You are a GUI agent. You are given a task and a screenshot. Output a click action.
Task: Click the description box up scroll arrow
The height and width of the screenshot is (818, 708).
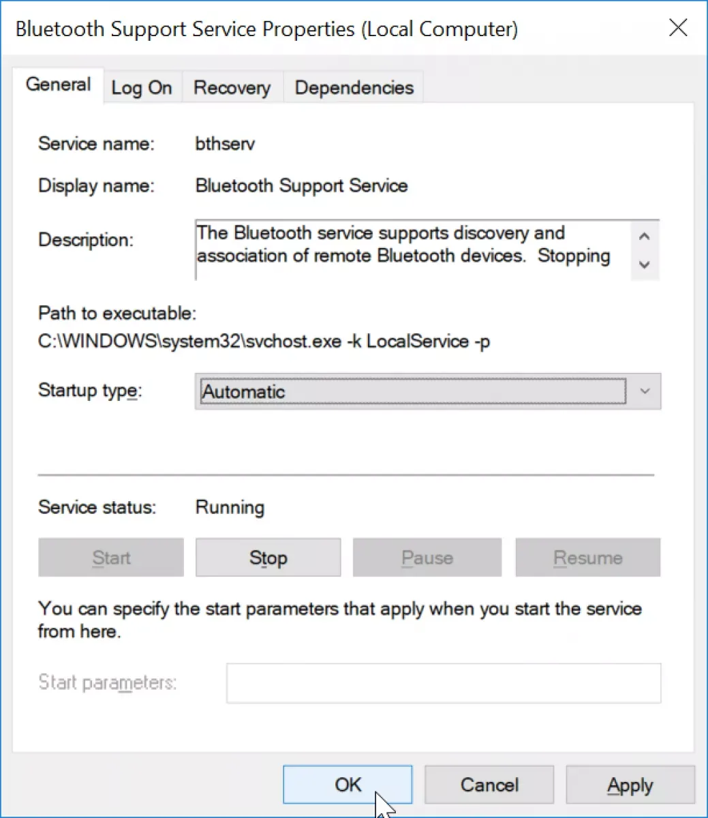645,237
